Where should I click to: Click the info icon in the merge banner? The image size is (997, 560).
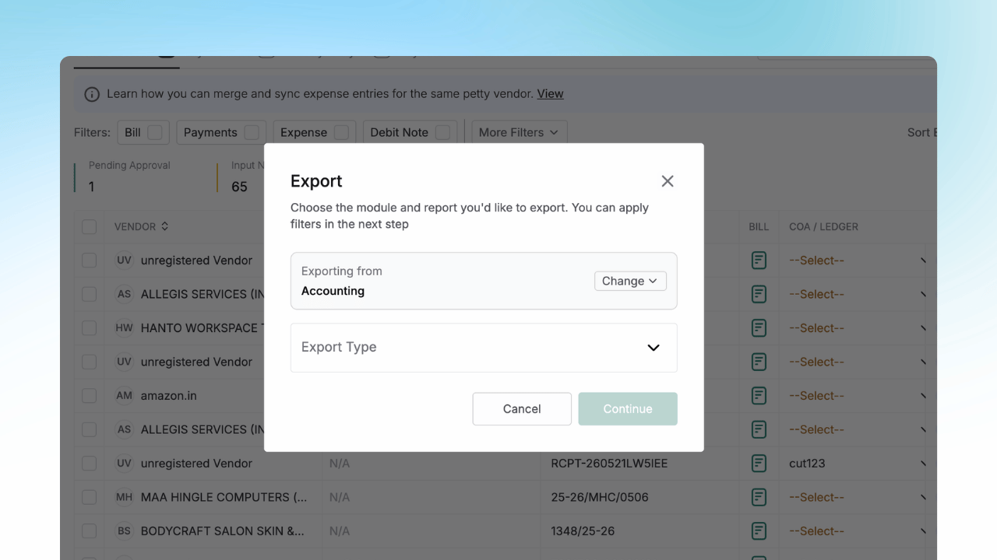[x=92, y=94]
